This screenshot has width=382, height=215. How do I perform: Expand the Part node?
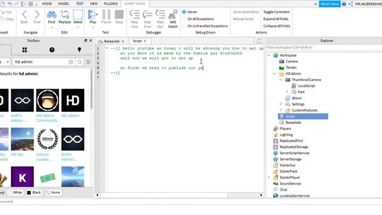[x=287, y=92]
